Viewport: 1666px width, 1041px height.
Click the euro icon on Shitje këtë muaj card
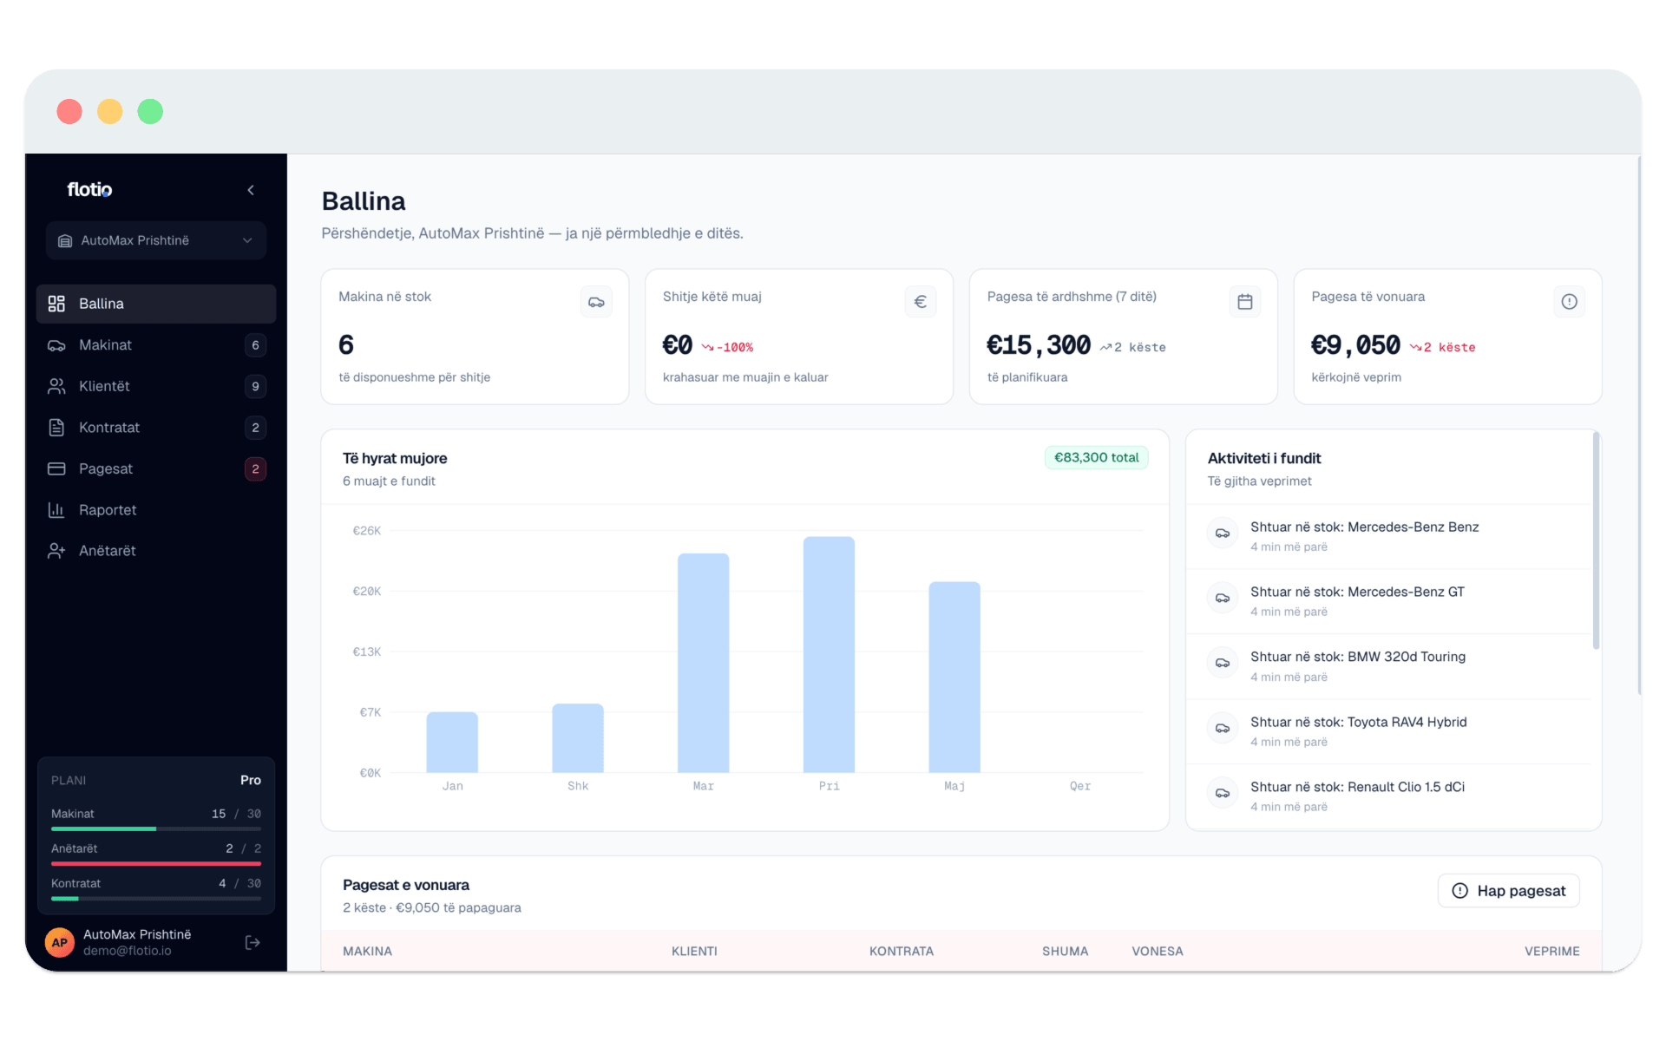pyautogui.click(x=921, y=302)
